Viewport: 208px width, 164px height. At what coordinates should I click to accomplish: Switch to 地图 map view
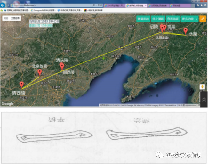click(x=6, y=18)
